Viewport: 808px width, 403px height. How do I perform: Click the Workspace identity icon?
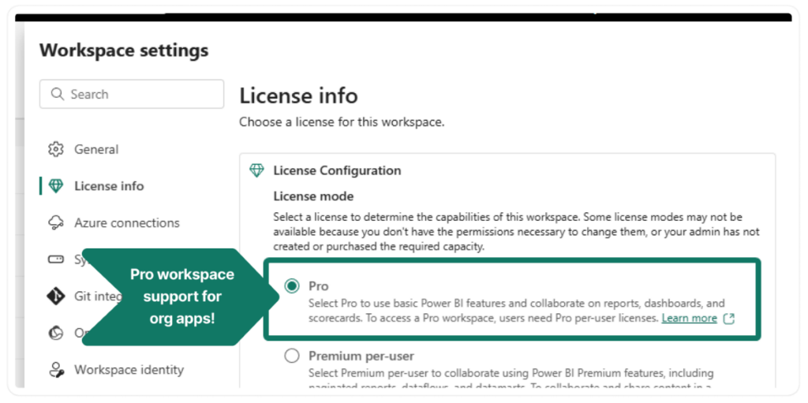(55, 370)
